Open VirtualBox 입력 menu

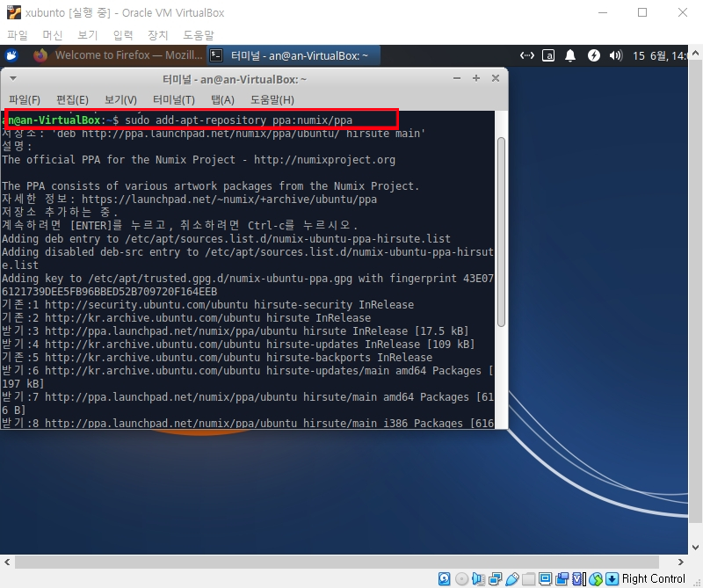123,35
